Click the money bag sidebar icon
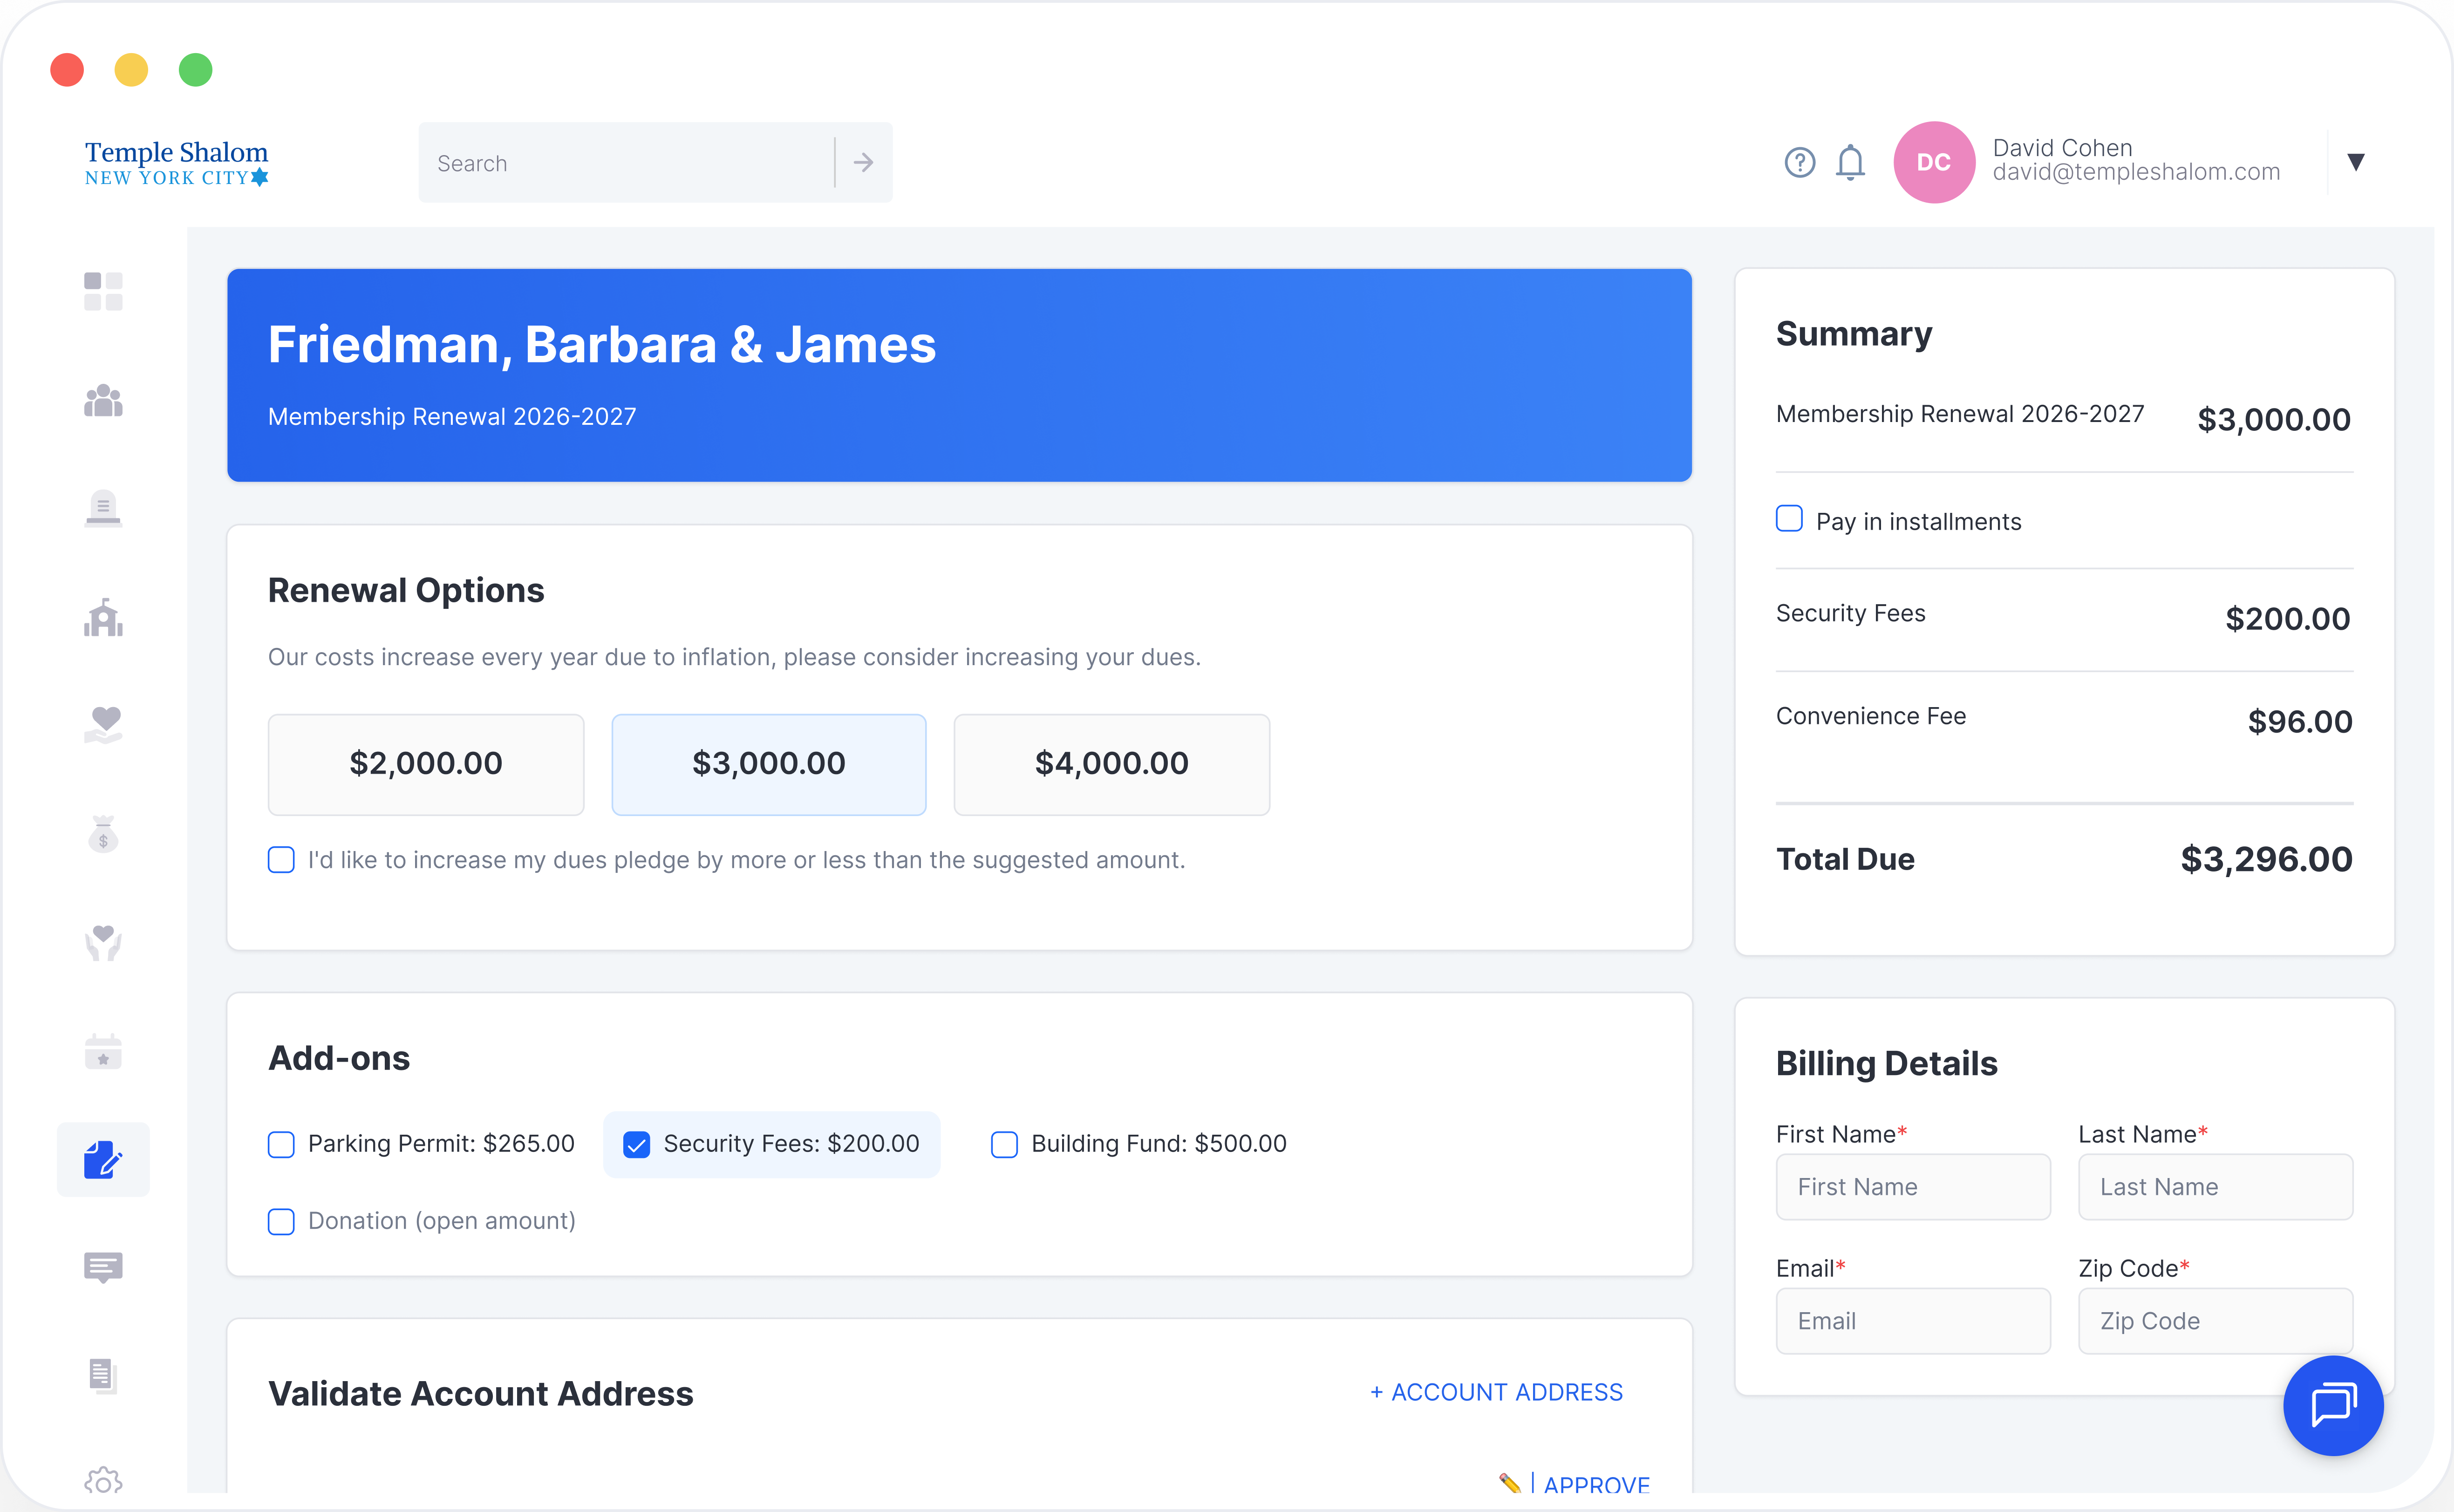The image size is (2454, 1512). pyautogui.click(x=103, y=834)
